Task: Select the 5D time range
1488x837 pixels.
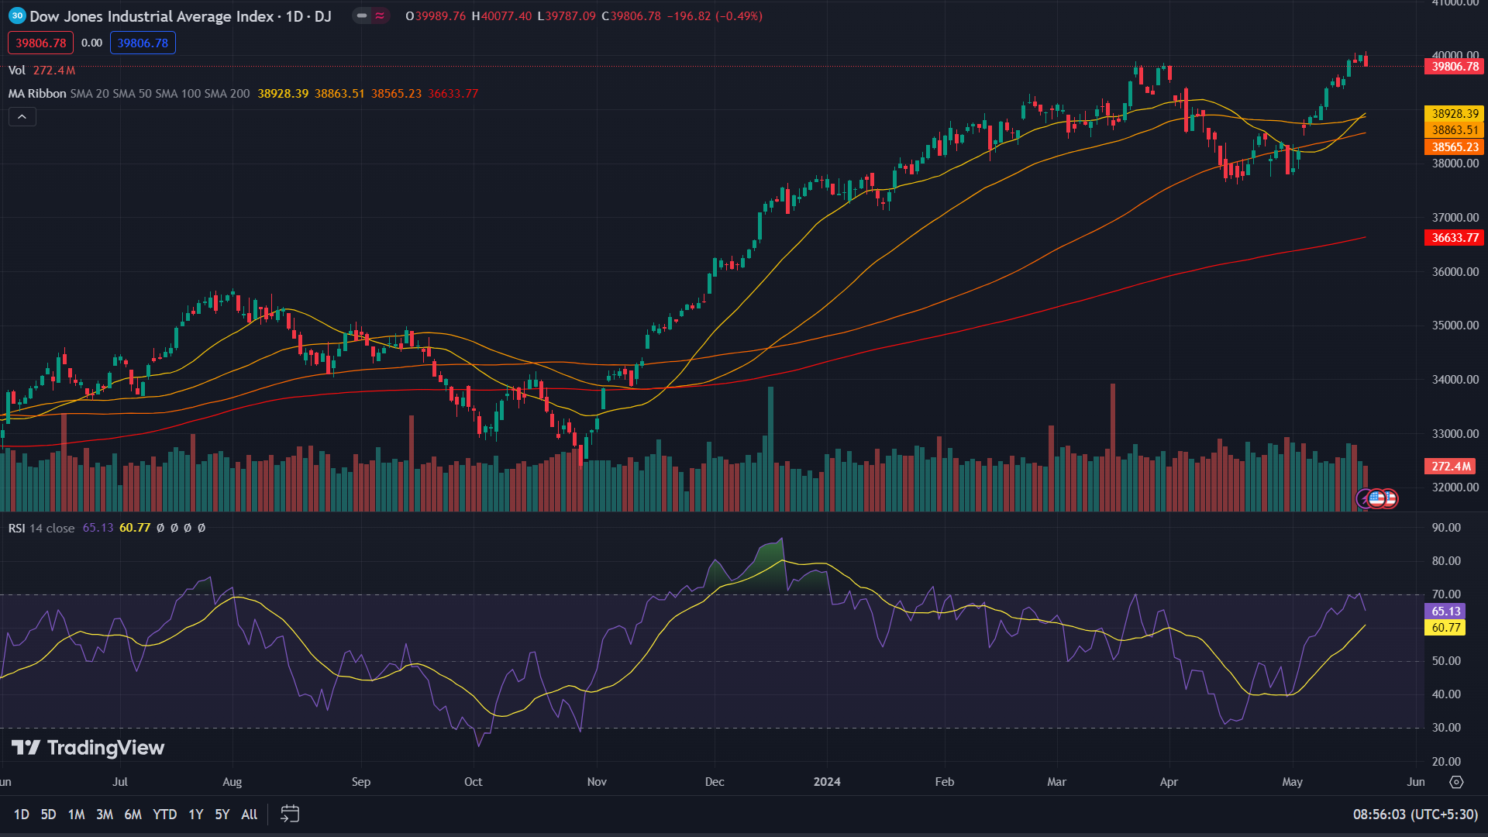Action: (x=48, y=815)
